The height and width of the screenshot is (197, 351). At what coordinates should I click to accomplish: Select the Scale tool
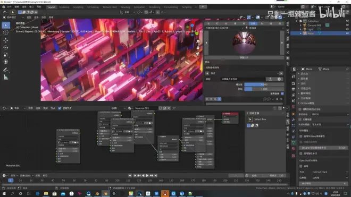coord(6,55)
